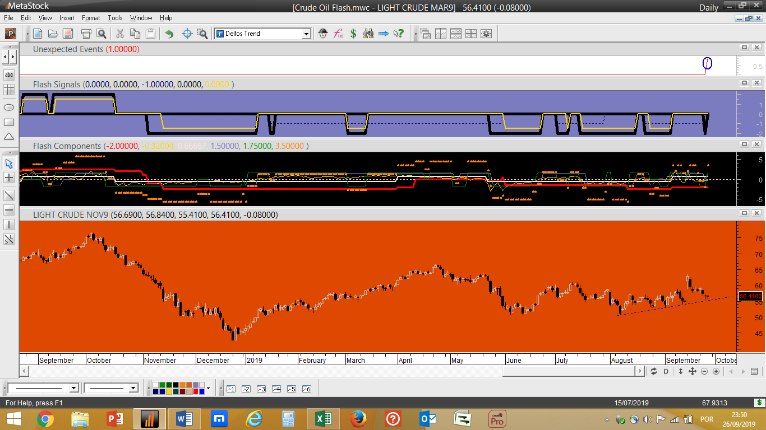Viewport: 766px width, 430px height.
Task: Select the ellipse drawing tool
Action: tap(9, 107)
